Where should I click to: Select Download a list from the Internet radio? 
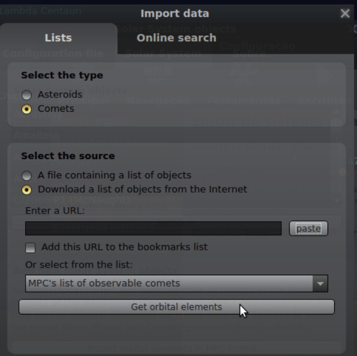(27, 190)
